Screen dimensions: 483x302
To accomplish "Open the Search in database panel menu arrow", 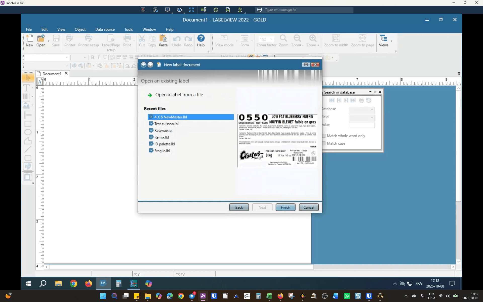I will [370, 92].
